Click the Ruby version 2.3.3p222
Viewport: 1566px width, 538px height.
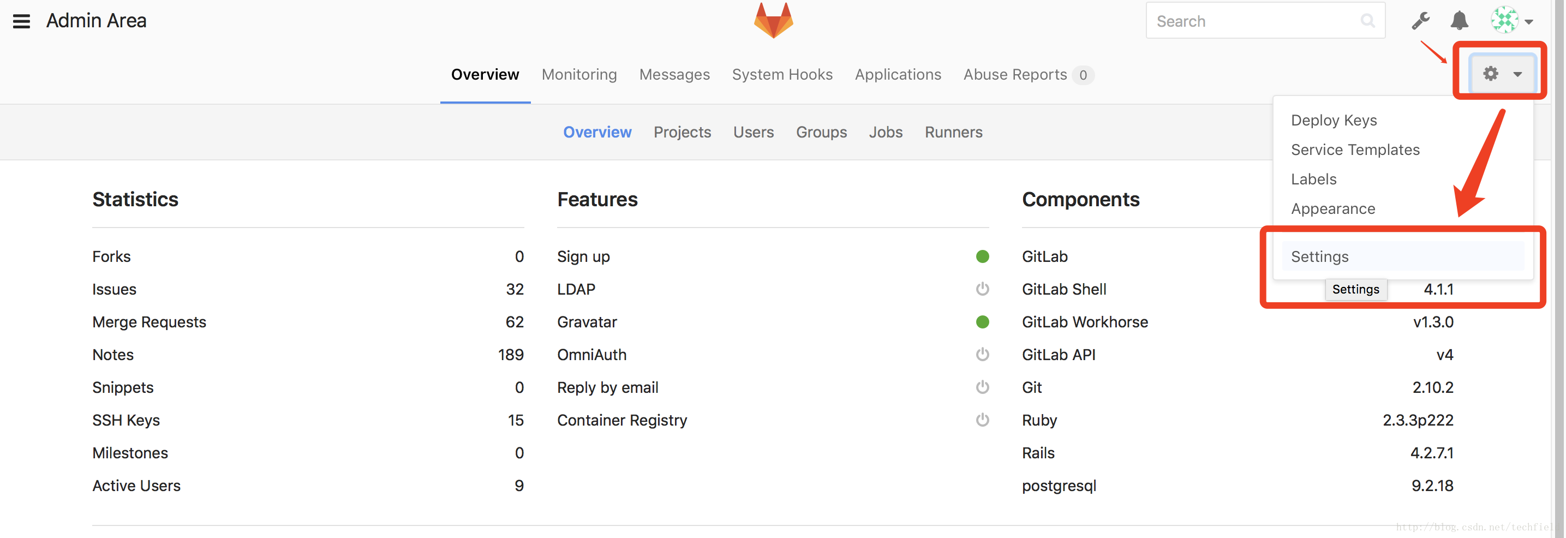point(1418,421)
